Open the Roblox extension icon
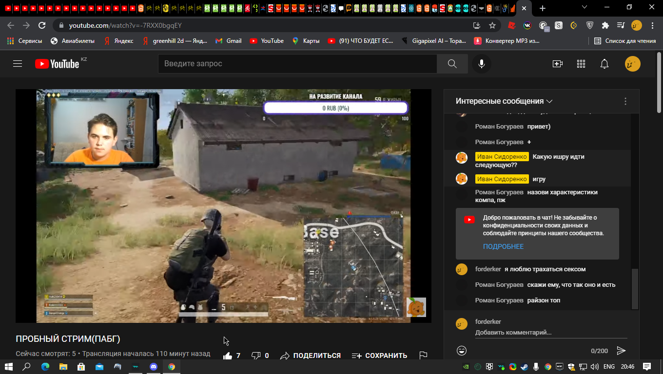 [512, 25]
